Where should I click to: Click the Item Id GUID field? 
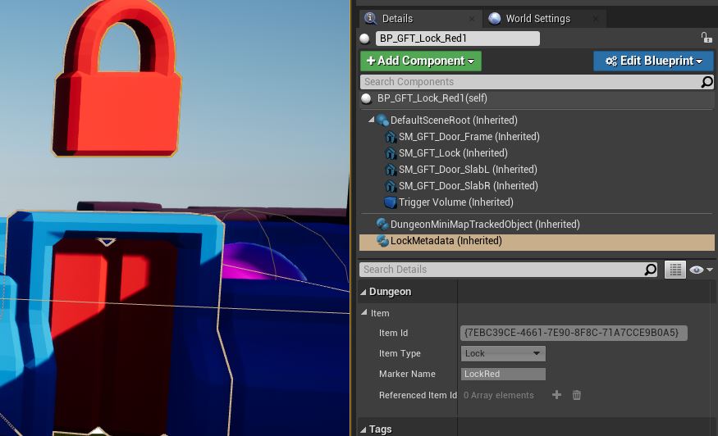pyautogui.click(x=574, y=333)
